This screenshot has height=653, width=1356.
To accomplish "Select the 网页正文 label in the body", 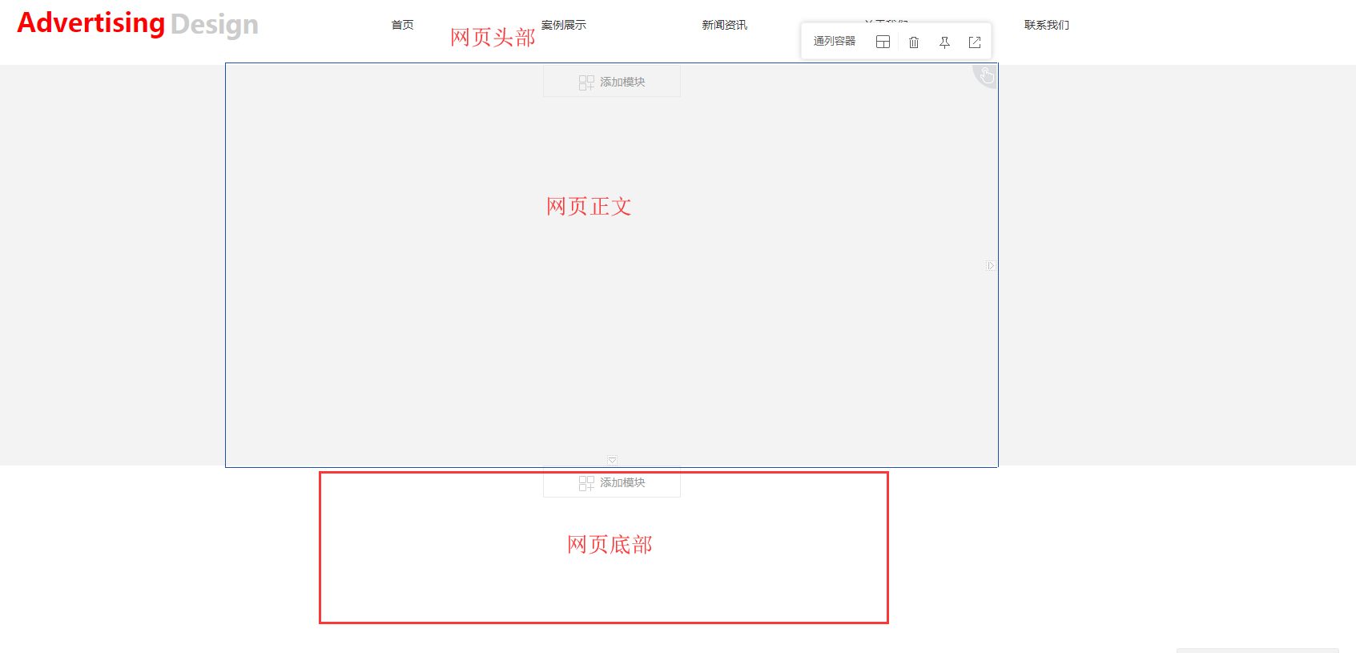I will [589, 207].
